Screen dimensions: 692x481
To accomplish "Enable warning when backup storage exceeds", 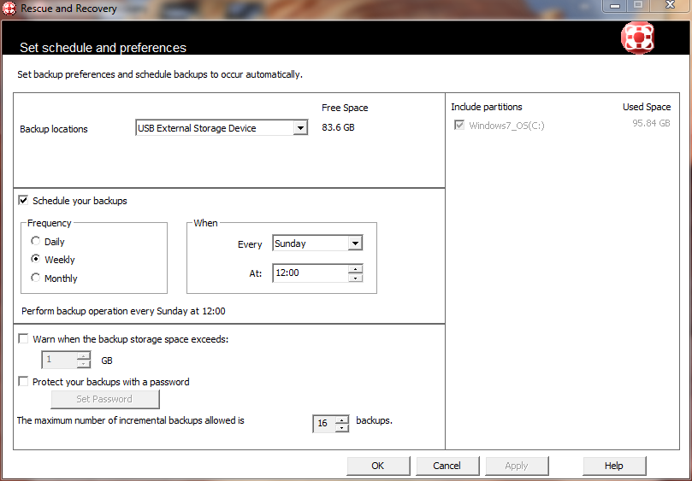I will pos(23,339).
